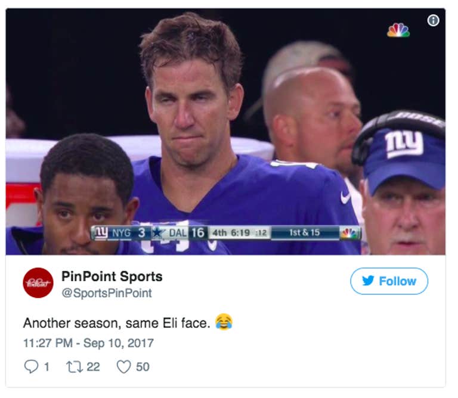Image resolution: width=458 pixels, height=398 pixels.
Task: Click the Twitter bird in the Follow button
Action: 368,281
